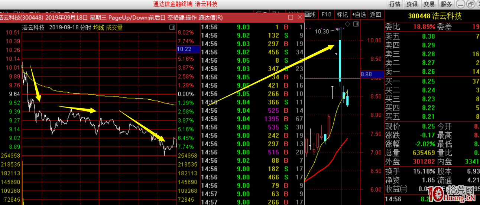Open the F10 company info
Image resolution: width=480 pixels, height=205 pixels.
point(326,15)
